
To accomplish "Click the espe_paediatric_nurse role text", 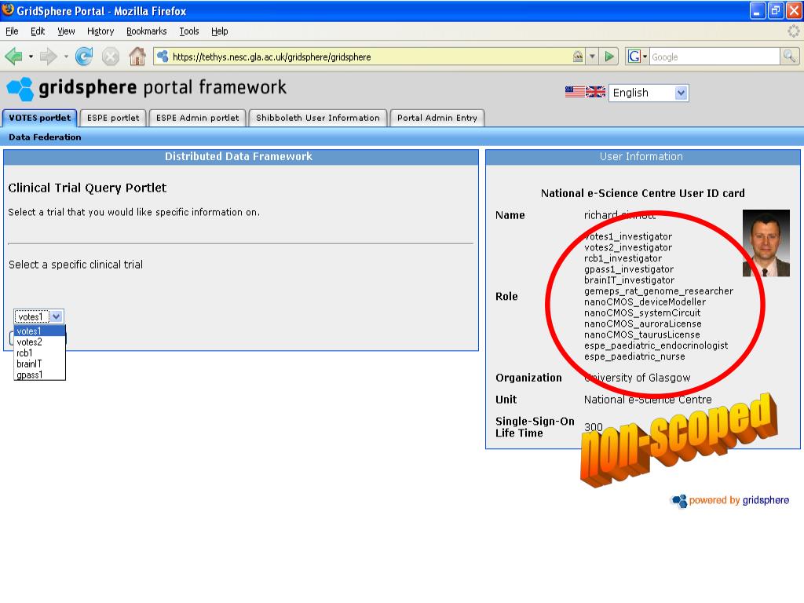I will click(634, 356).
